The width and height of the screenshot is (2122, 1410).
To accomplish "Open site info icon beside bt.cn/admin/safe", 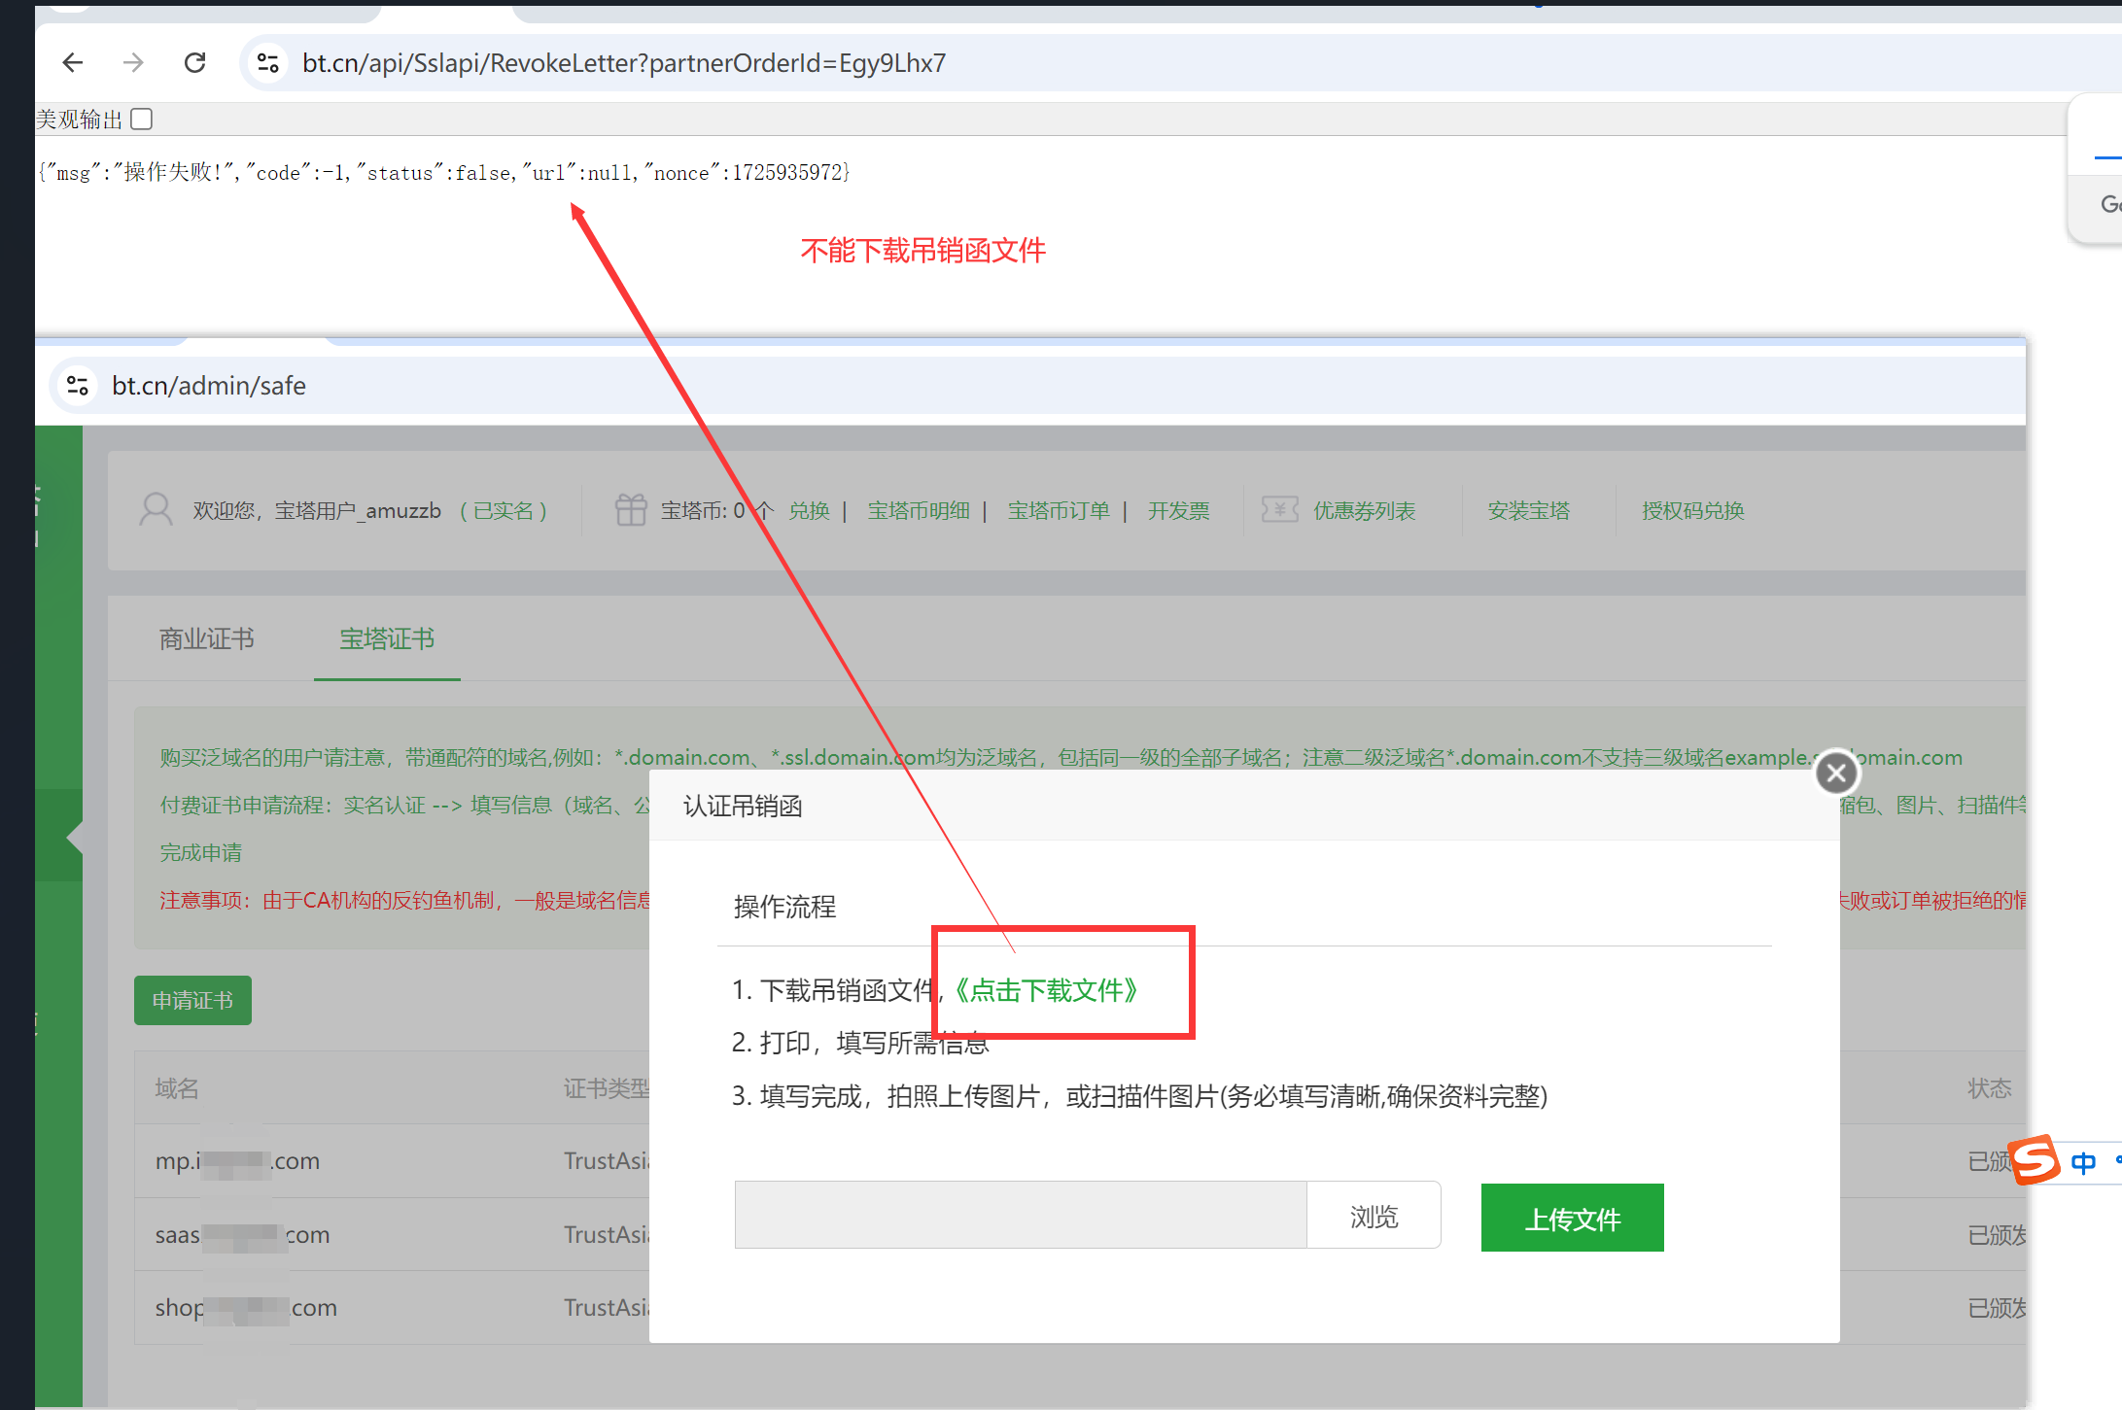I will (x=78, y=386).
